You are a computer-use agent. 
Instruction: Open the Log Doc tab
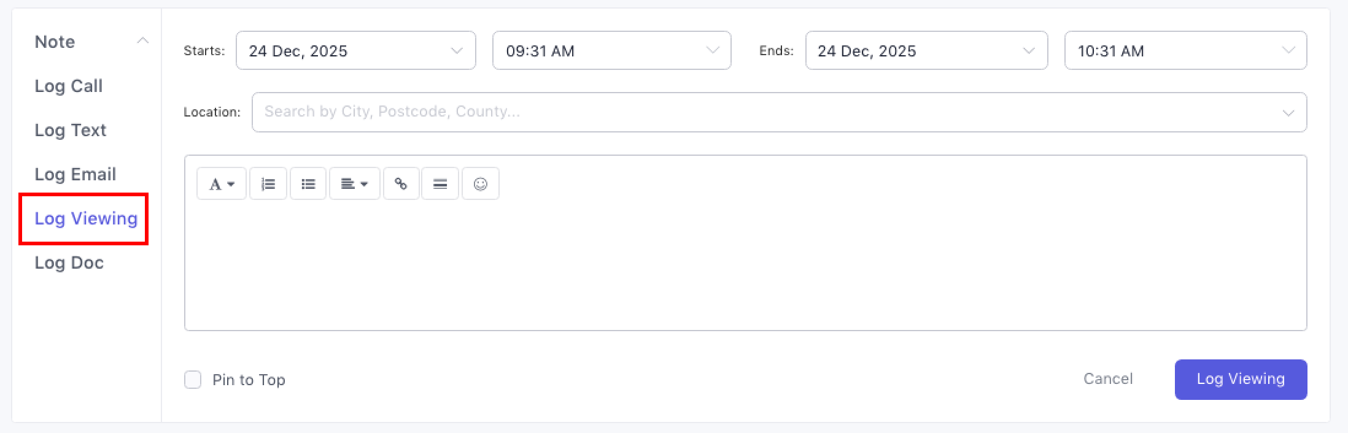pos(69,262)
